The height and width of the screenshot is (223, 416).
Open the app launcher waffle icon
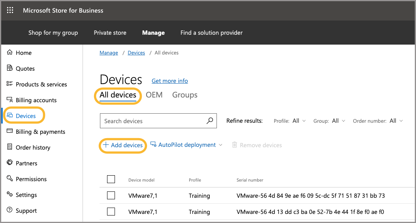(x=10, y=11)
